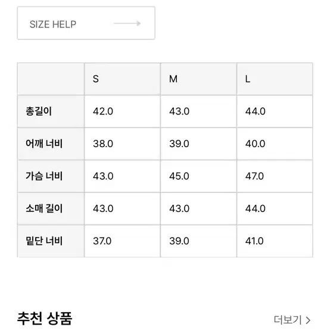The height and width of the screenshot is (330, 330).
Task: Select M chest width value 45.0
Action: click(179, 176)
